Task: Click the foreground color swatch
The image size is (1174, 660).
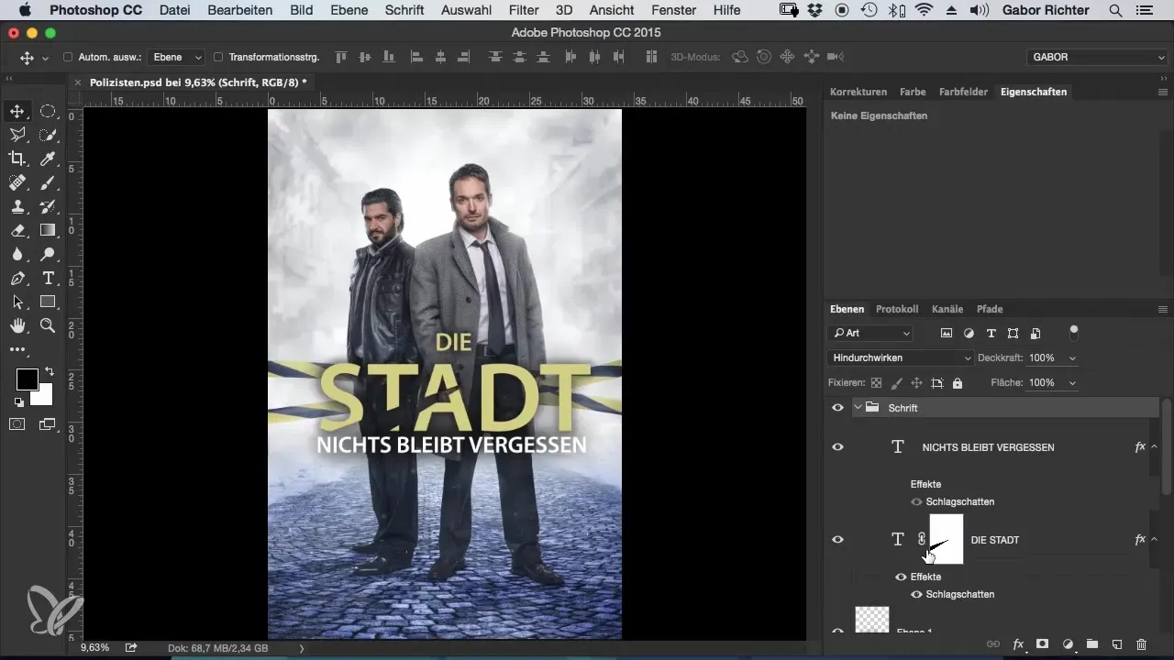Action: [x=27, y=379]
